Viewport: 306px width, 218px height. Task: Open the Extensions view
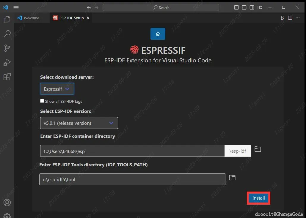(7, 77)
